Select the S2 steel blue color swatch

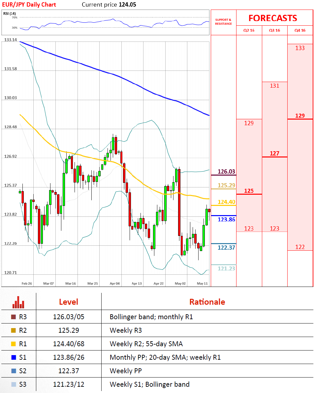[x=14, y=371]
